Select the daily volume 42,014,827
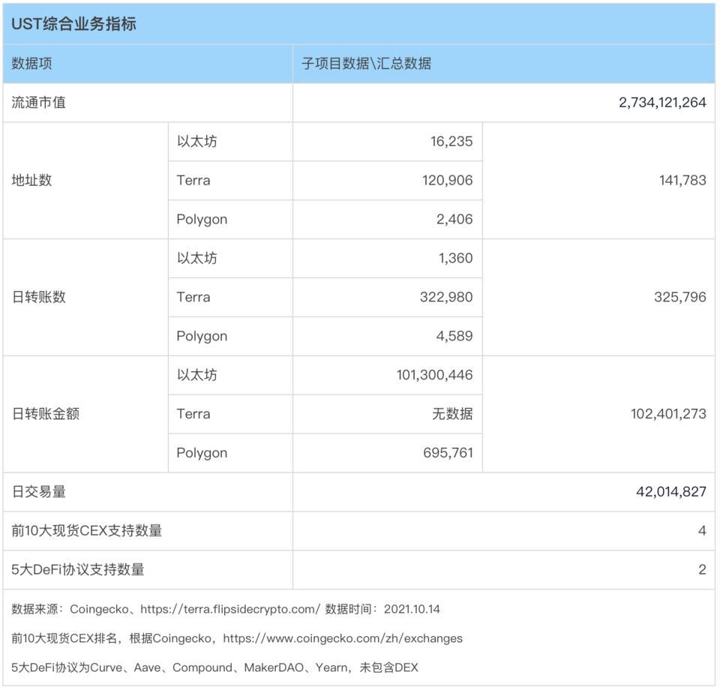This screenshot has width=720, height=690. 670,492
